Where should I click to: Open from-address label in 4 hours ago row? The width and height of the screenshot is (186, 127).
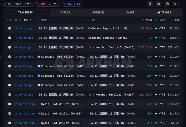click(56, 38)
